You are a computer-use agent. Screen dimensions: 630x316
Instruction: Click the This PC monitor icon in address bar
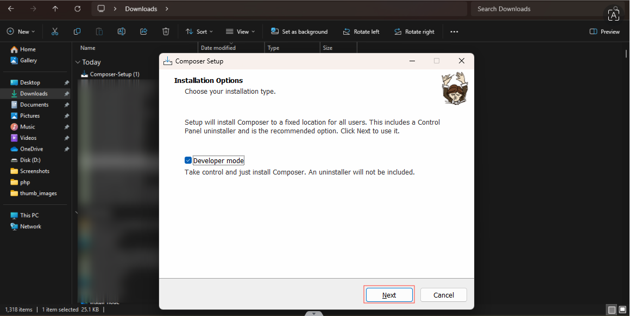(x=101, y=9)
